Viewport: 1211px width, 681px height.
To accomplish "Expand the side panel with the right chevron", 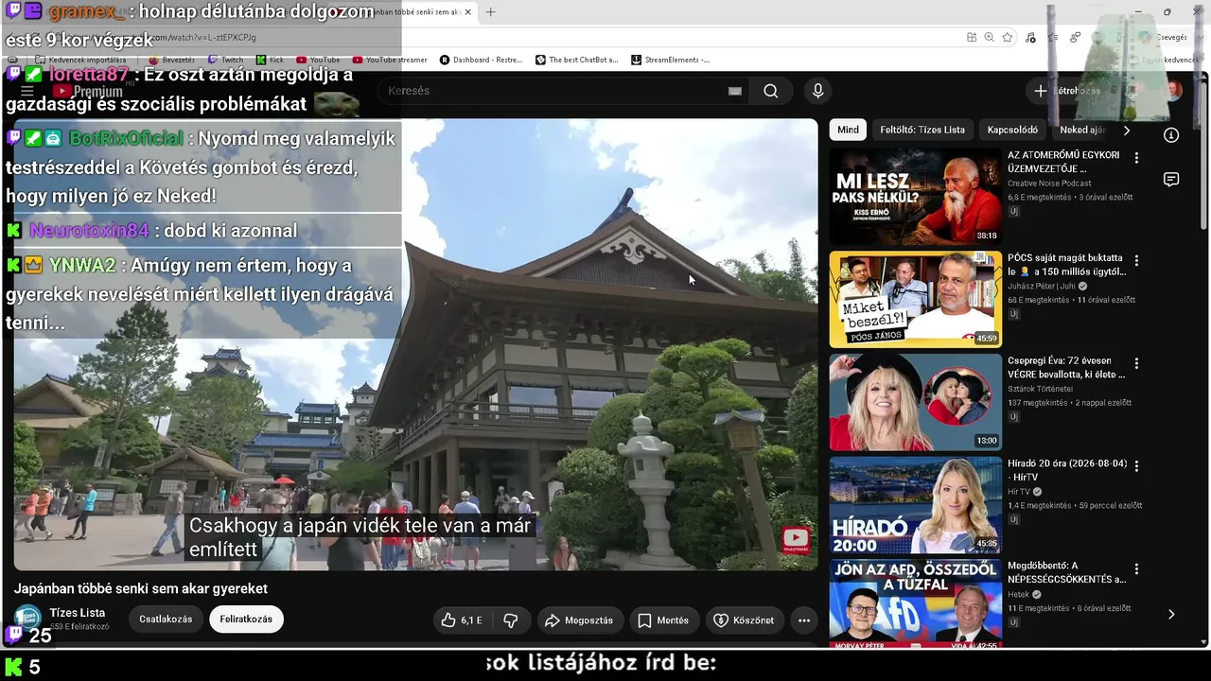I will click(x=1171, y=614).
